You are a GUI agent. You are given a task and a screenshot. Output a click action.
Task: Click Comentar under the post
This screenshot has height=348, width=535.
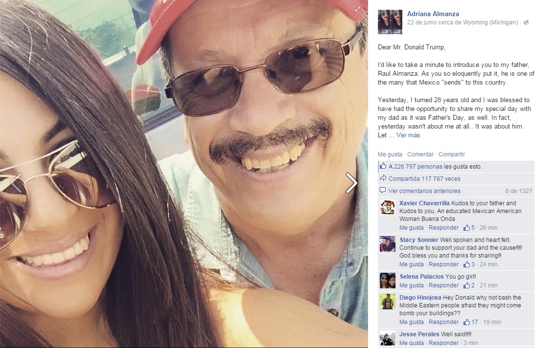[420, 154]
